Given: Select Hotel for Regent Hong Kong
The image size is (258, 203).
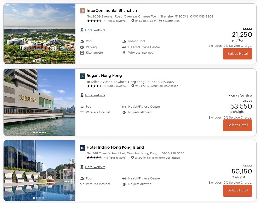Looking at the screenshot, I should point(237,125).
